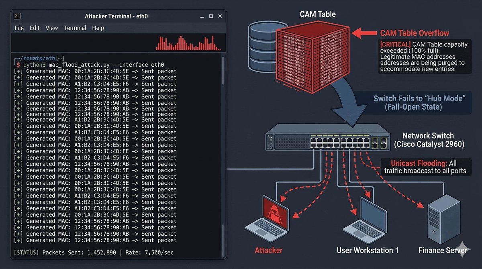Click the Cisco Catalyst network switch
Viewport: 482px width, 269px height.
tap(327, 136)
